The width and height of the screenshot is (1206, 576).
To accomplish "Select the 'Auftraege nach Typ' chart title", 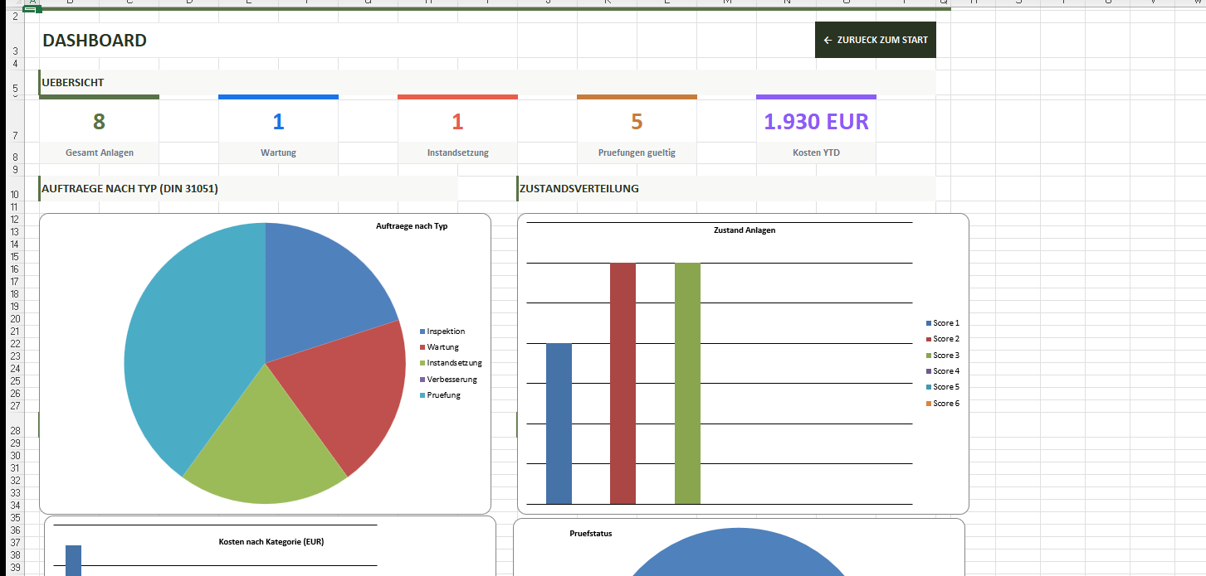I will pyautogui.click(x=411, y=226).
